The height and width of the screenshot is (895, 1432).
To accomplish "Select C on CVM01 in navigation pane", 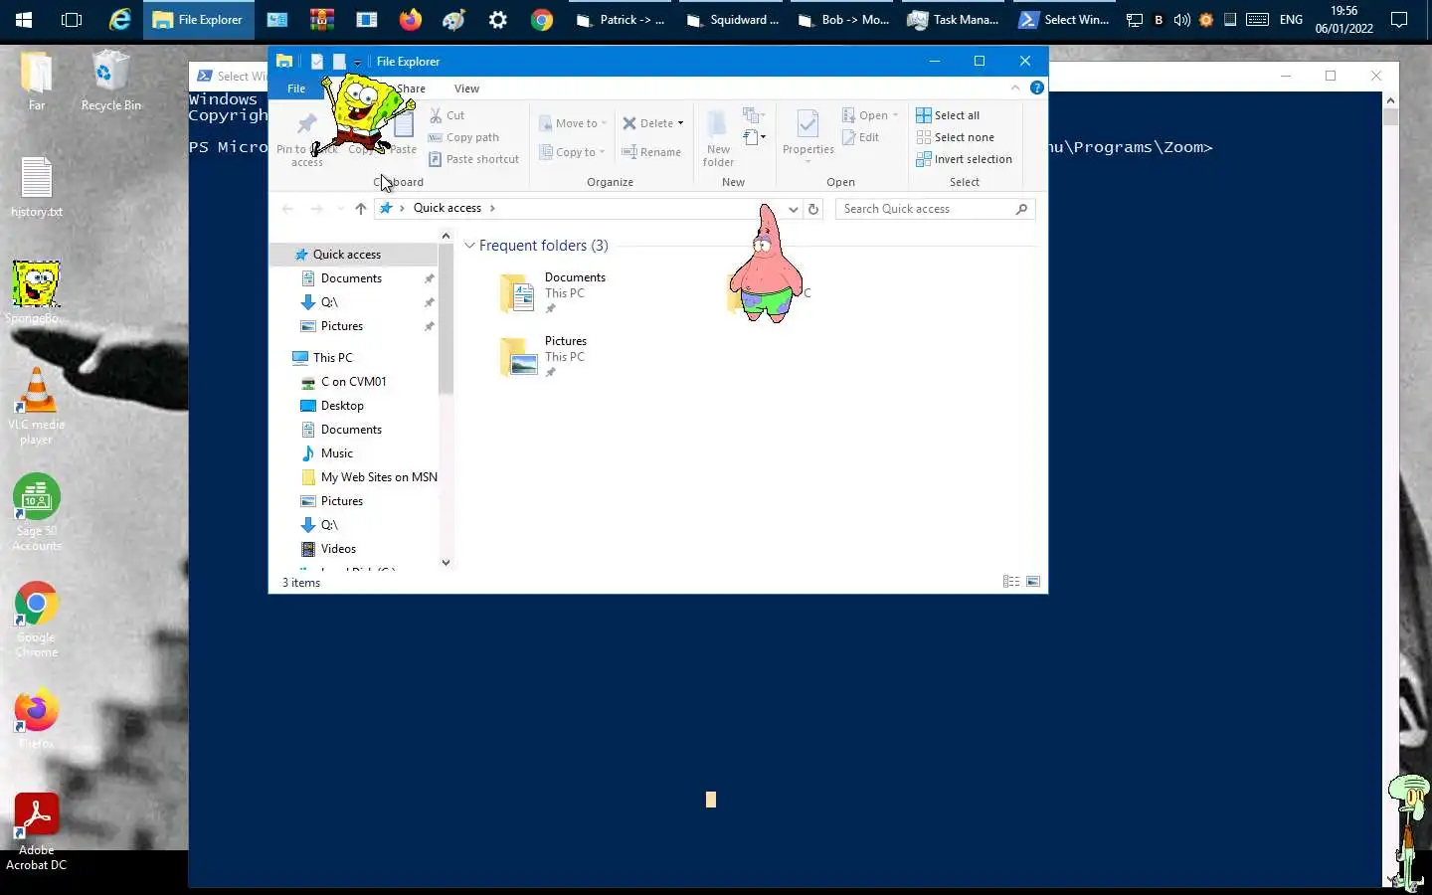I will point(353,382).
